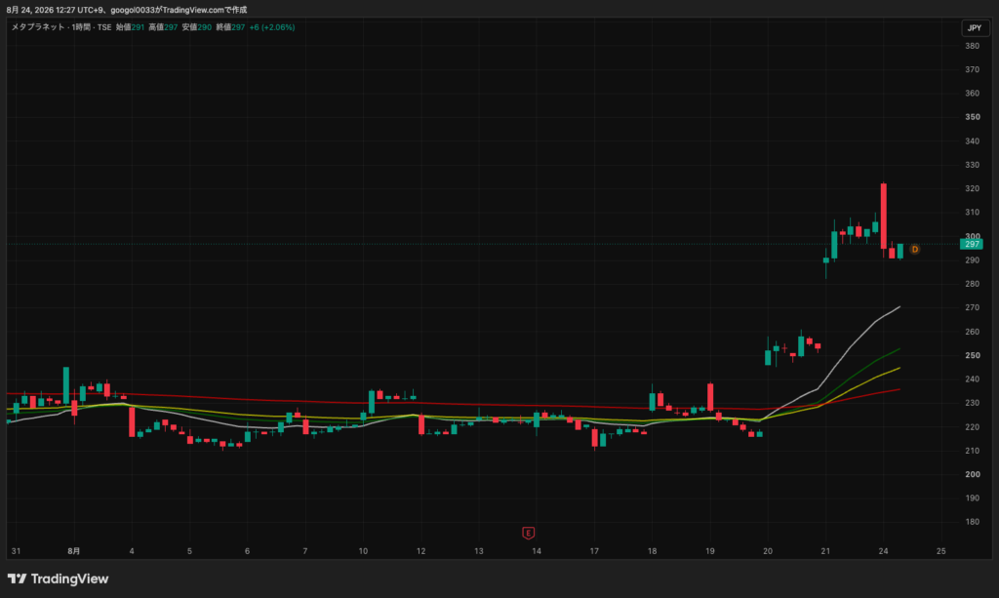Click the snapshot timestamp header text
The width and height of the screenshot is (999, 598).
click(x=127, y=10)
